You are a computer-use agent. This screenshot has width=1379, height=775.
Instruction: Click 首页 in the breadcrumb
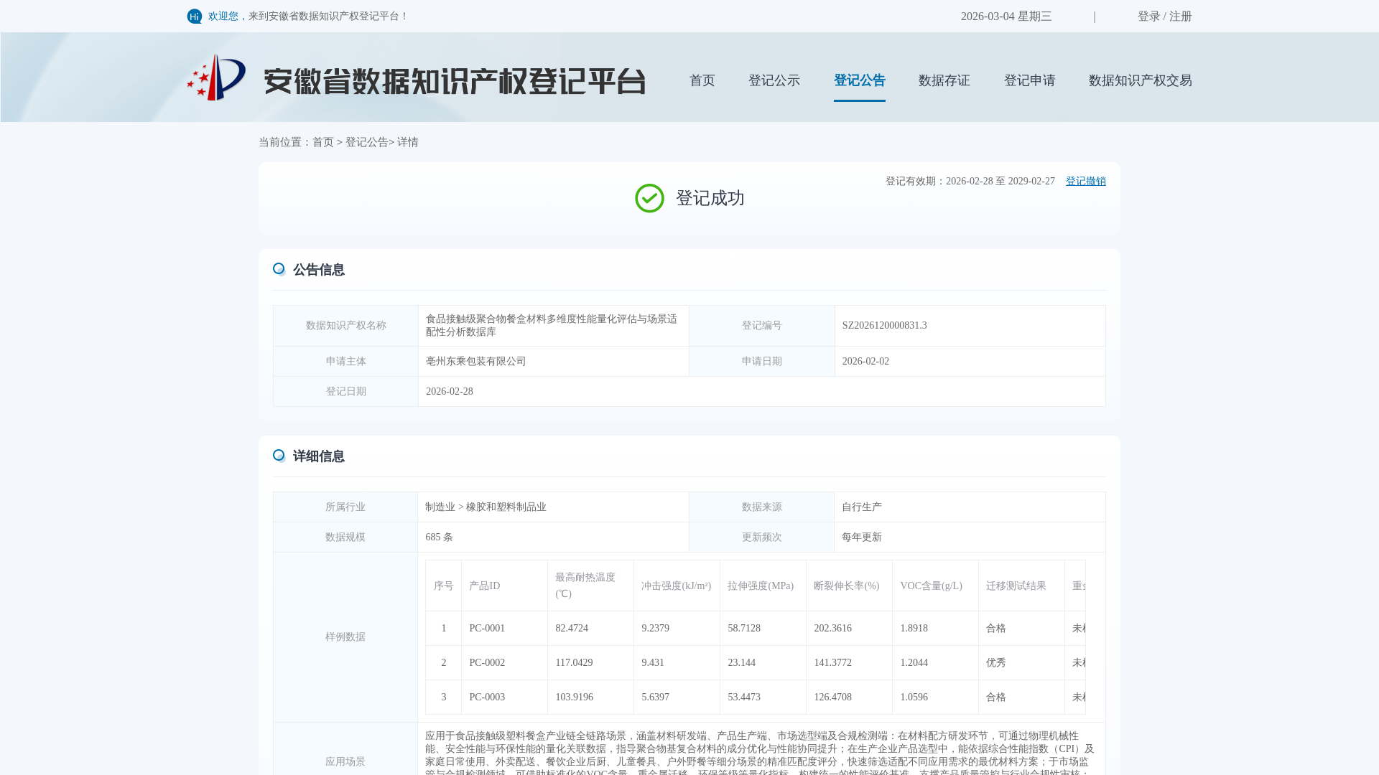(x=322, y=142)
